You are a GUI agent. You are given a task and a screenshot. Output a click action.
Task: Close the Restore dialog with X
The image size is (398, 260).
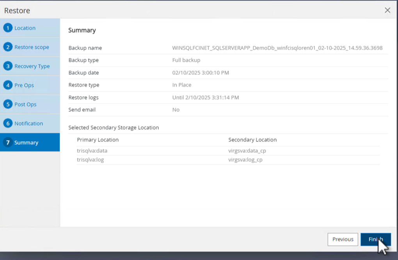[x=387, y=10]
